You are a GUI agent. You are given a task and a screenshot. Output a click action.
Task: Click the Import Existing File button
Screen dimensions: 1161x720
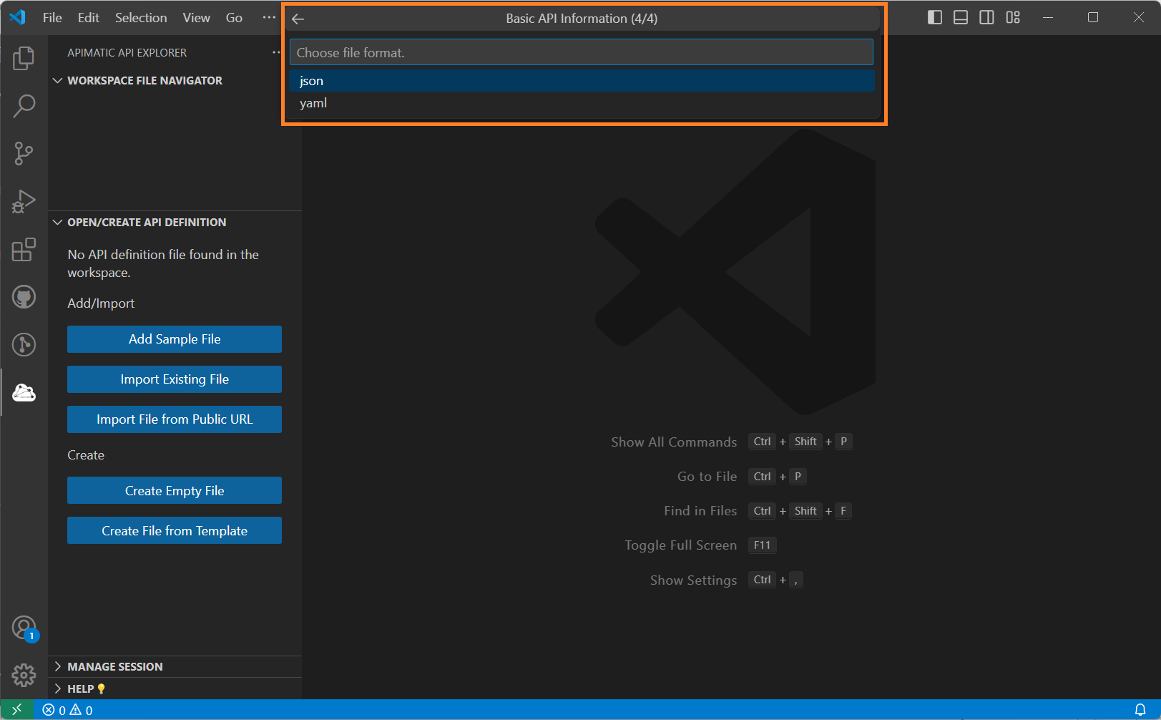175,379
